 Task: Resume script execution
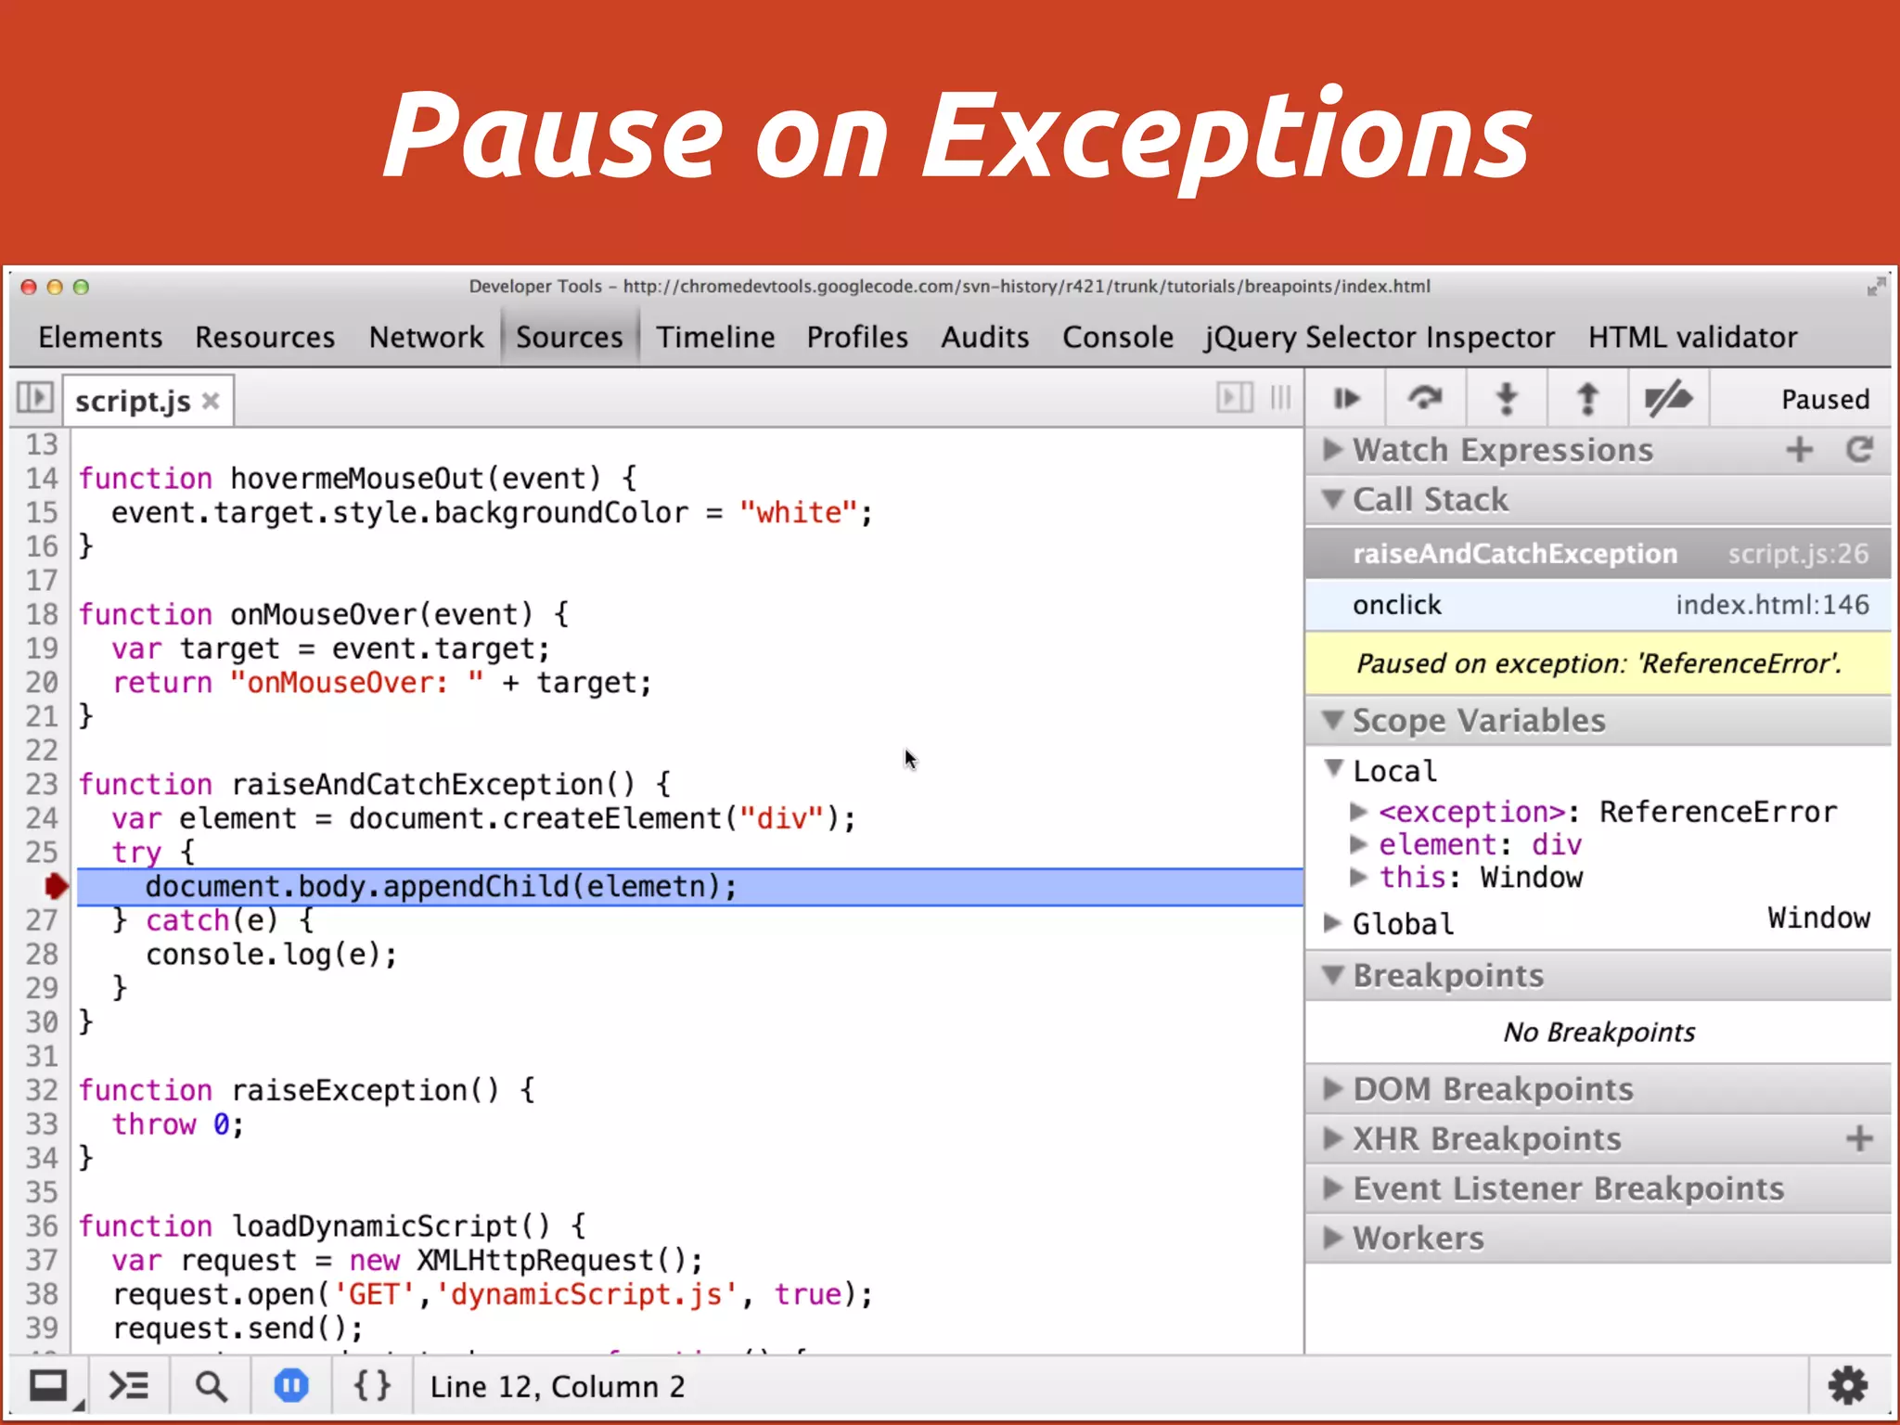[x=1346, y=399]
